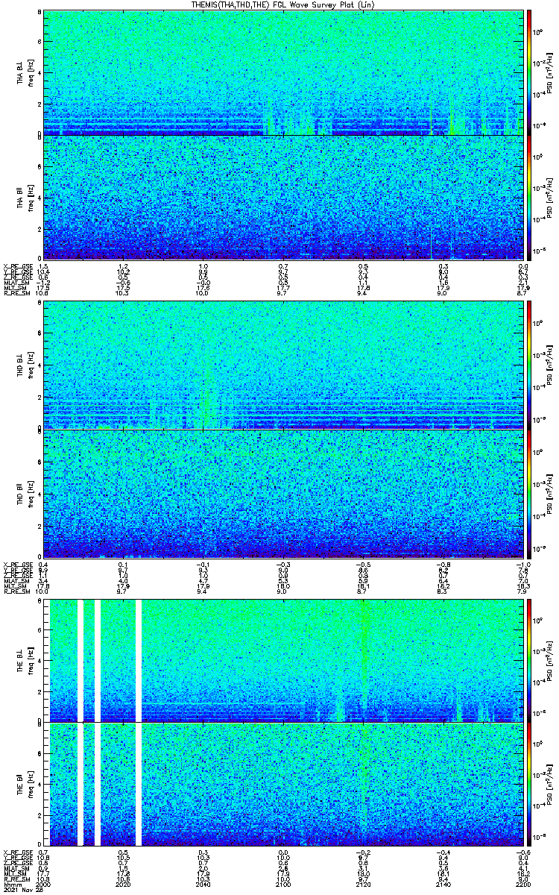Click the 2100 time tick label
The height and width of the screenshot is (895, 559).
(282, 883)
